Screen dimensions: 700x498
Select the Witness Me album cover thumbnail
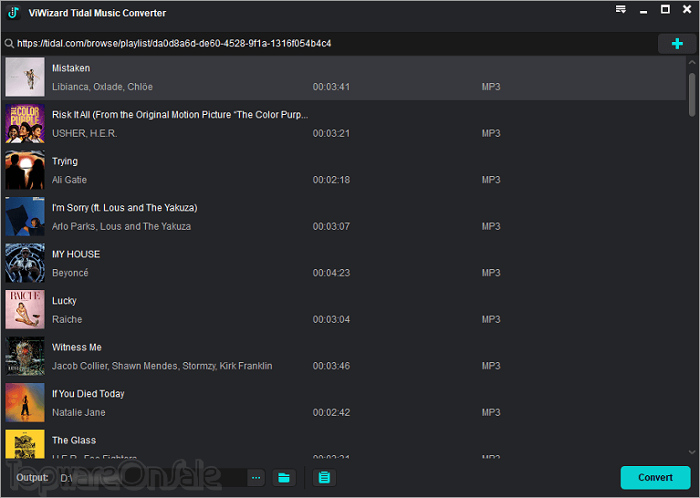tap(25, 356)
